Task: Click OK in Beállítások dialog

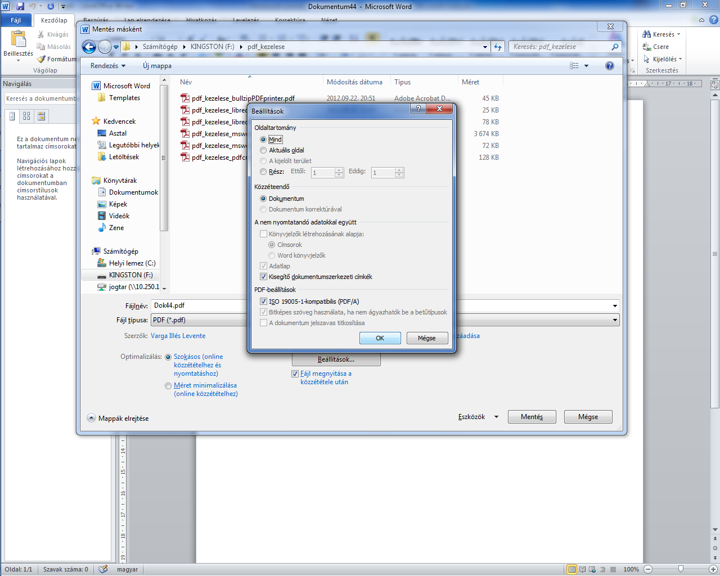Action: click(380, 338)
